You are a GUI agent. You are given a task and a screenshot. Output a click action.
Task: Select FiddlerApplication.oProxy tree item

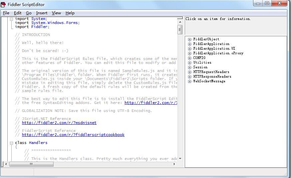[218, 53]
